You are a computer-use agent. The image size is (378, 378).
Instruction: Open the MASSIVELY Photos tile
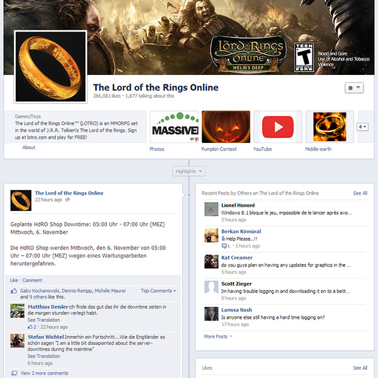pos(174,127)
